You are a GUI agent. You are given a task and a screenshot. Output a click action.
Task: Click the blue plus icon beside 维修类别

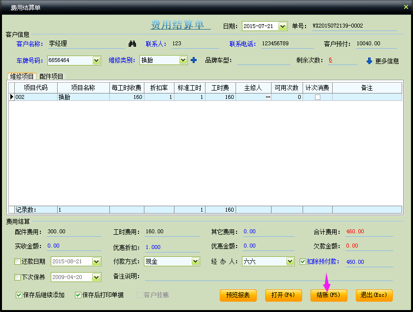pyautogui.click(x=194, y=60)
